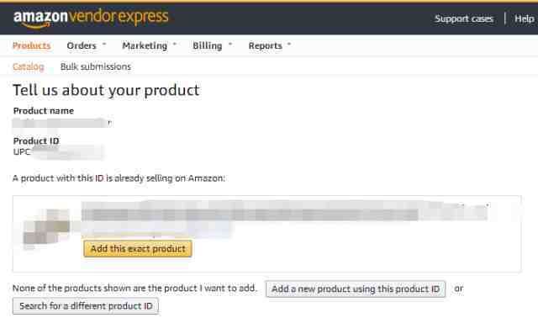
Task: Open the Products menu tab
Action: point(32,45)
